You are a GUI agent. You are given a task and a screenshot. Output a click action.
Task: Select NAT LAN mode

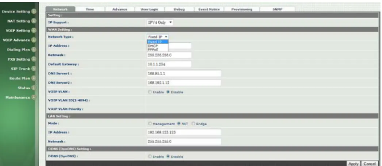click(x=179, y=124)
